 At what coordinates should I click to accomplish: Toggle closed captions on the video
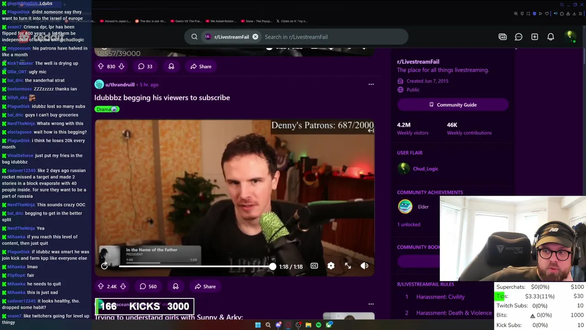click(314, 266)
